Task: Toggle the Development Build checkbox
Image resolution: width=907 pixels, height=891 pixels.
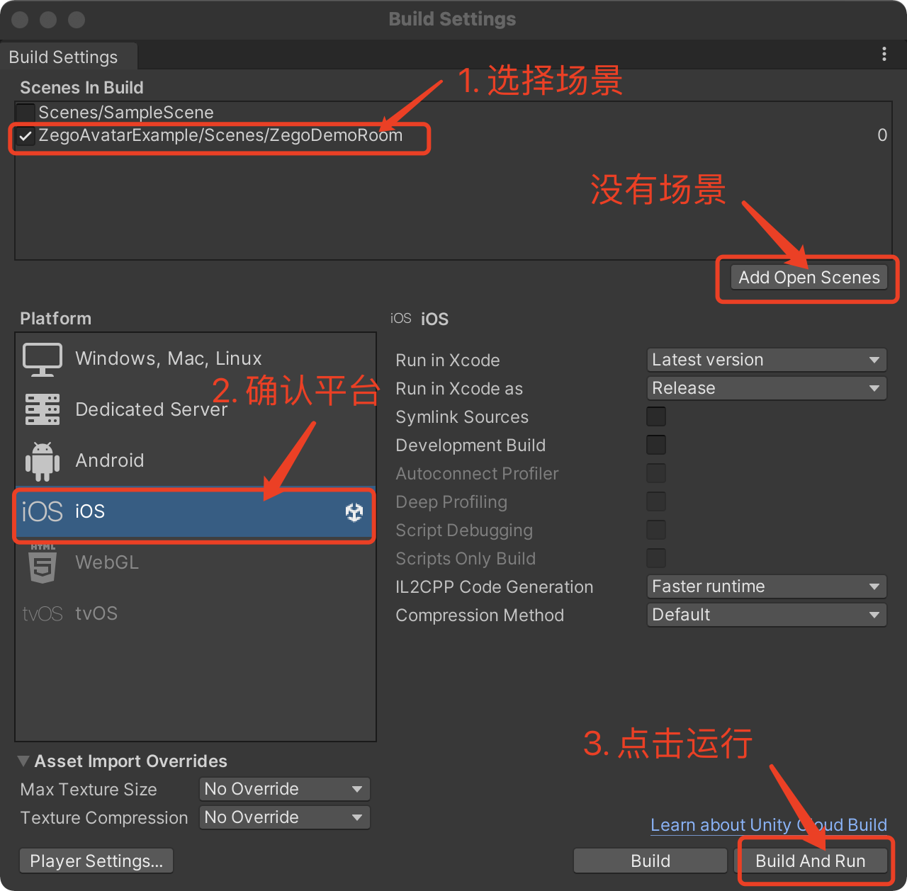Action: (656, 445)
